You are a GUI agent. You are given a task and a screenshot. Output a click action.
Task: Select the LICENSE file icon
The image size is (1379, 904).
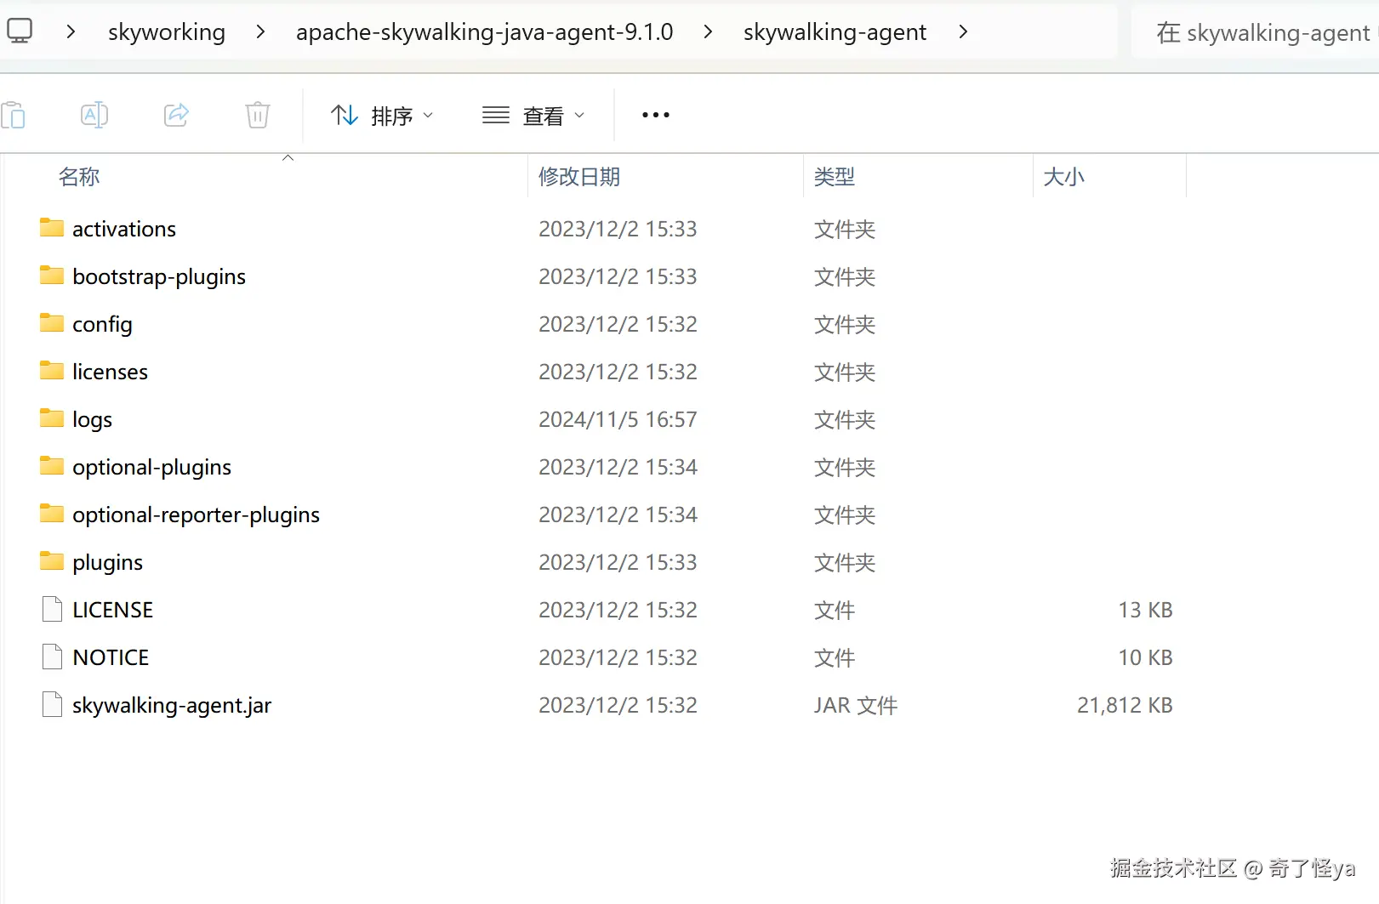(53, 609)
